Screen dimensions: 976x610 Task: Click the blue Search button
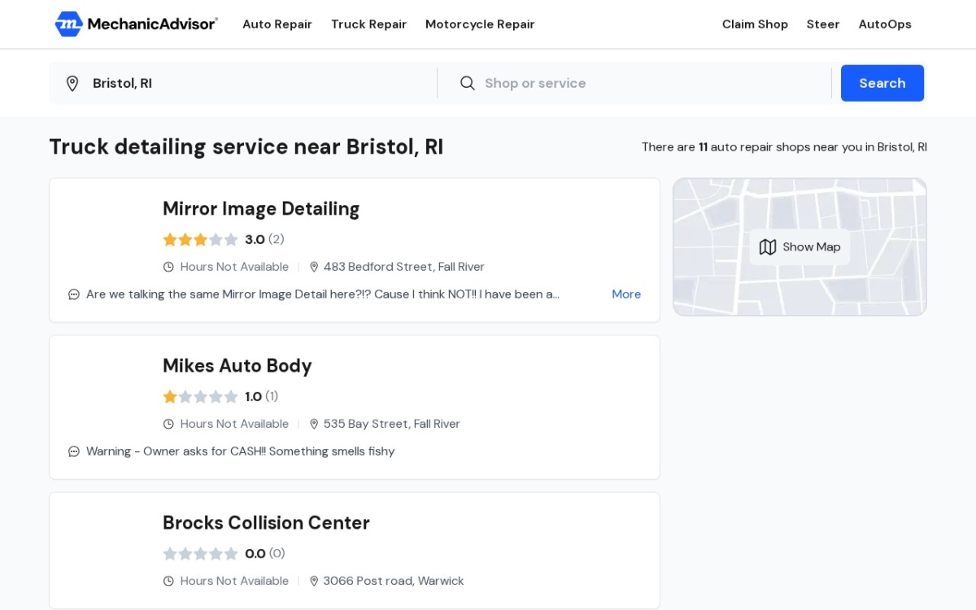882,83
